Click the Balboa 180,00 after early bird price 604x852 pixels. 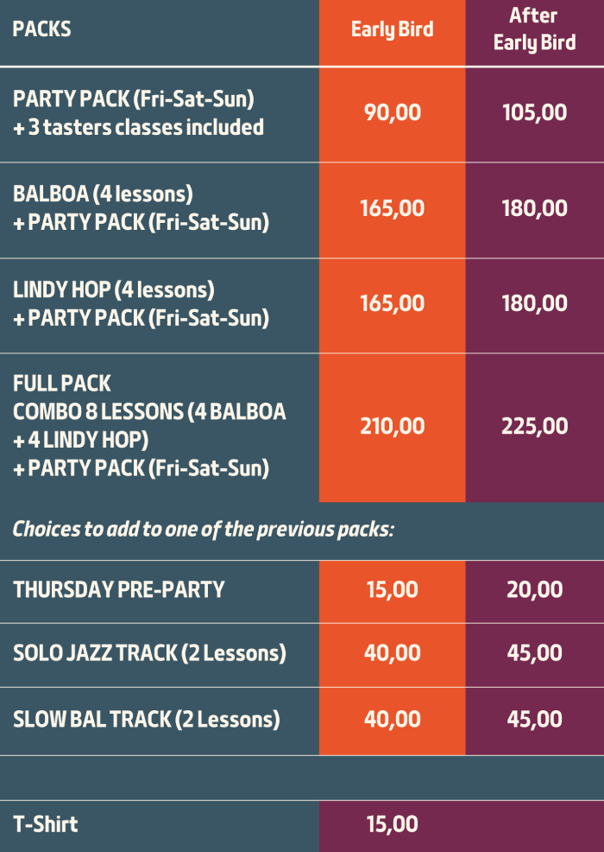tap(534, 208)
